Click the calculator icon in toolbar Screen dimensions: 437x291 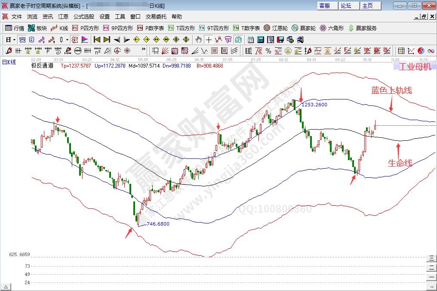[x=260, y=40]
